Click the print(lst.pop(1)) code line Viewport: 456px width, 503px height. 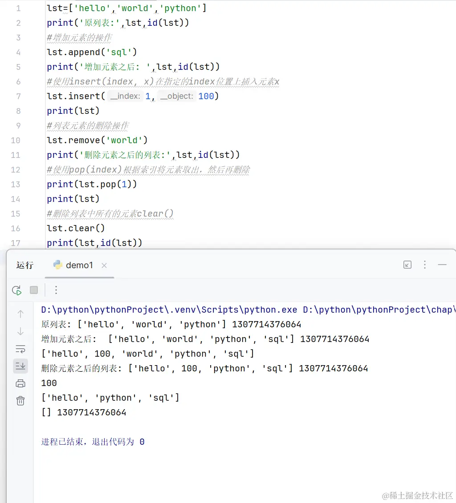92,185
